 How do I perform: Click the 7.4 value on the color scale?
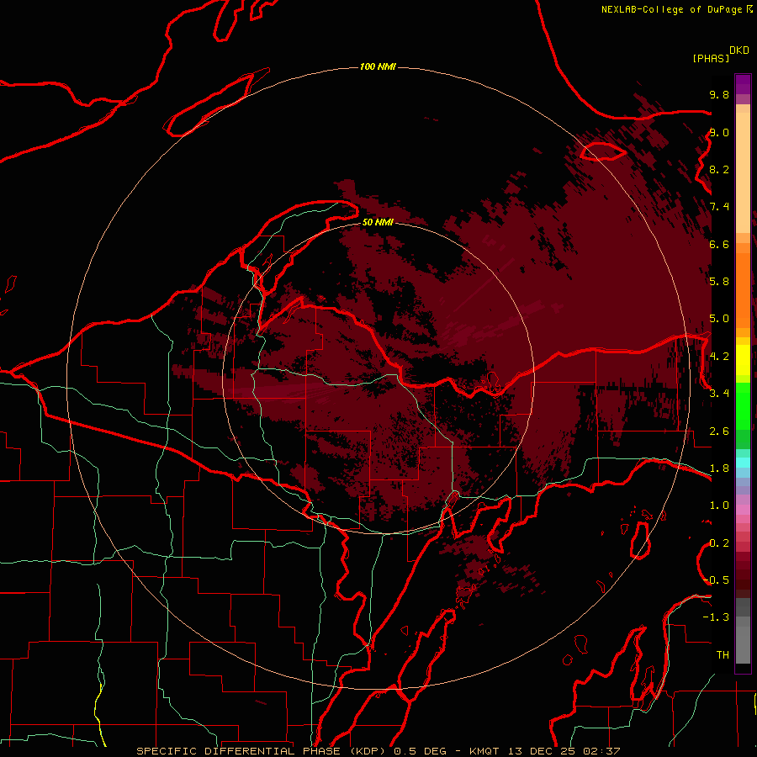click(719, 207)
